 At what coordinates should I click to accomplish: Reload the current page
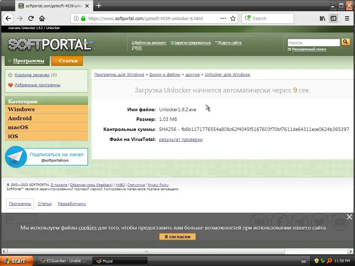pos(31,18)
